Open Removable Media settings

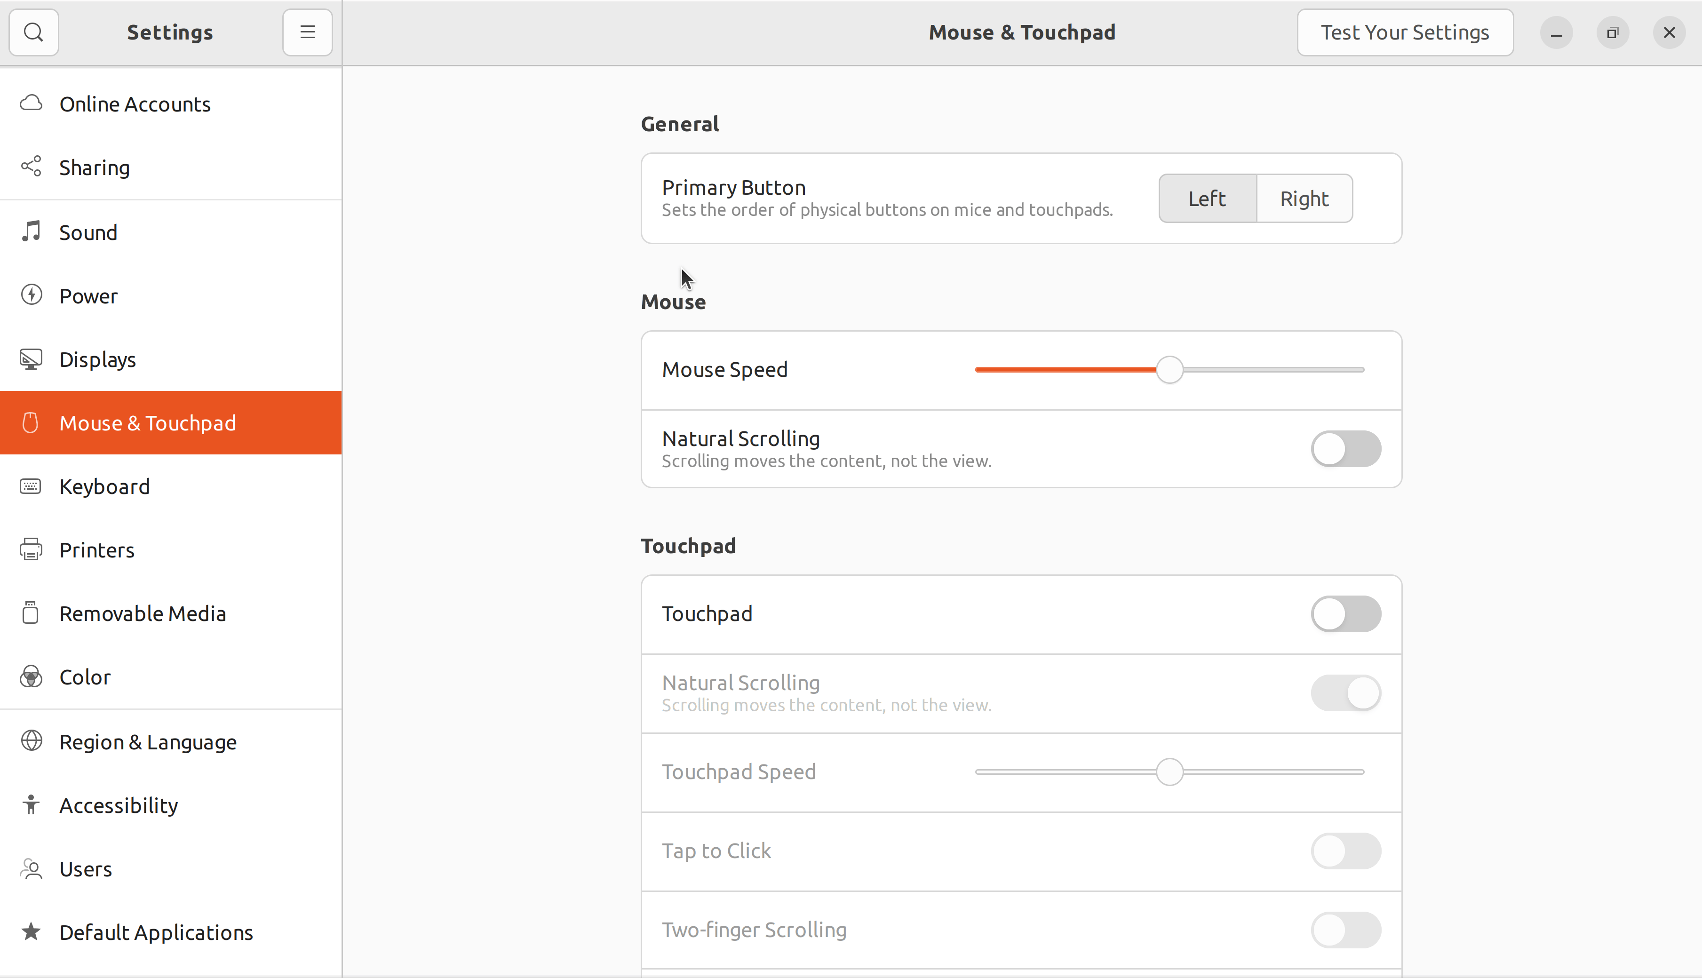(143, 612)
